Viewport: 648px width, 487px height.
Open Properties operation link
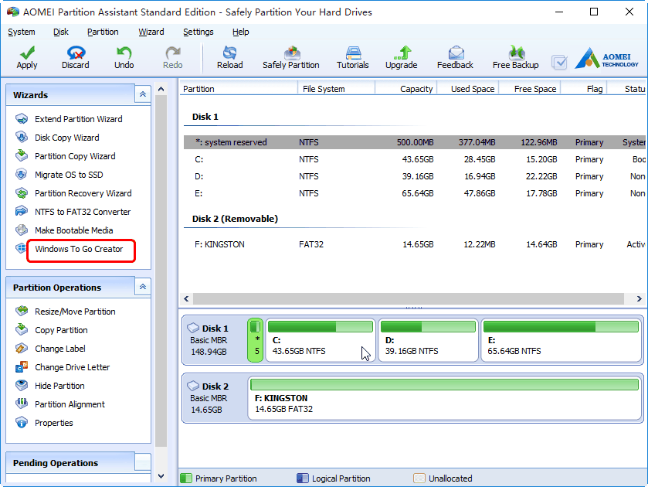[x=54, y=423]
